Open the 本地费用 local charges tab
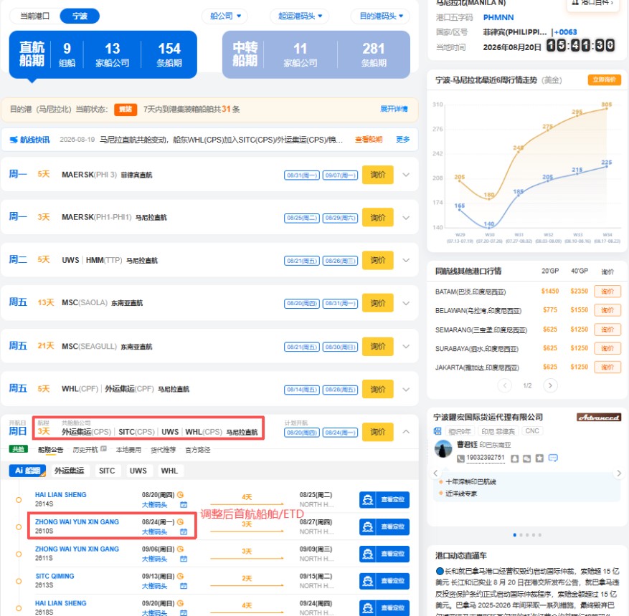The height and width of the screenshot is (616, 629). coord(128,450)
